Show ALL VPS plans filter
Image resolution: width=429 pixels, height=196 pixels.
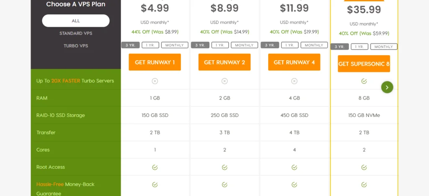76,20
